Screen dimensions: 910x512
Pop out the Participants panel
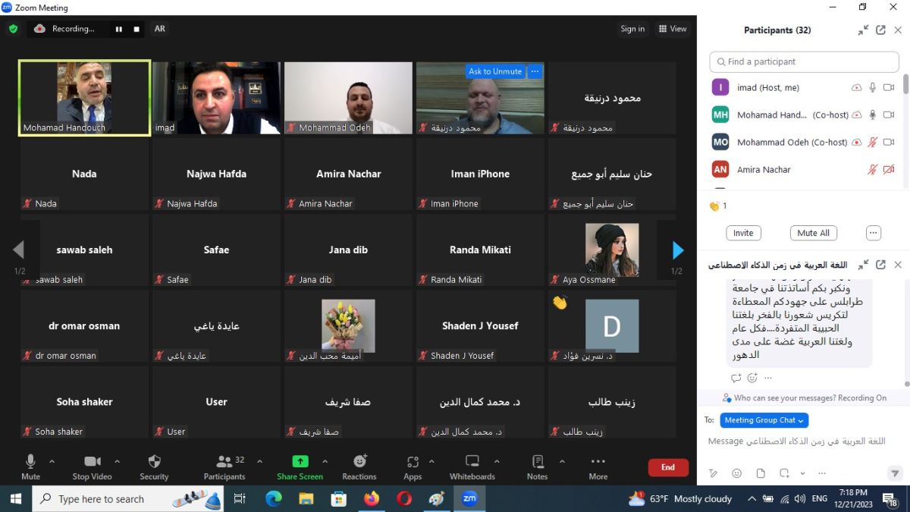(x=880, y=30)
